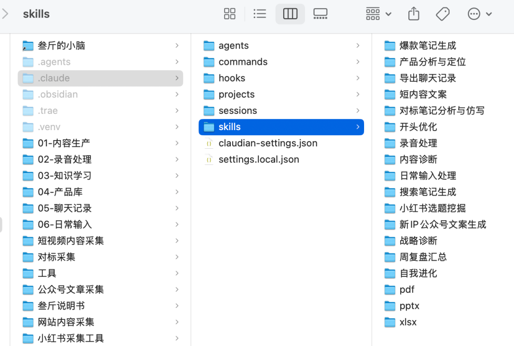Switch to icon grid view

229,14
